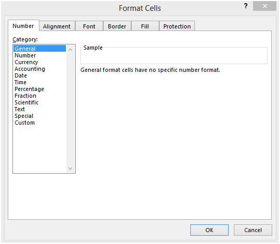The height and width of the screenshot is (244, 280).
Task: Confirm with the OK button
Action: coord(209,230)
